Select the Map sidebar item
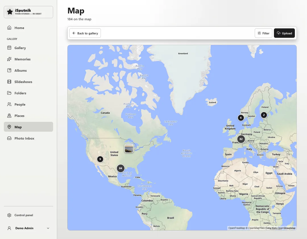Image resolution: width=307 pixels, height=239 pixels. [x=28, y=127]
